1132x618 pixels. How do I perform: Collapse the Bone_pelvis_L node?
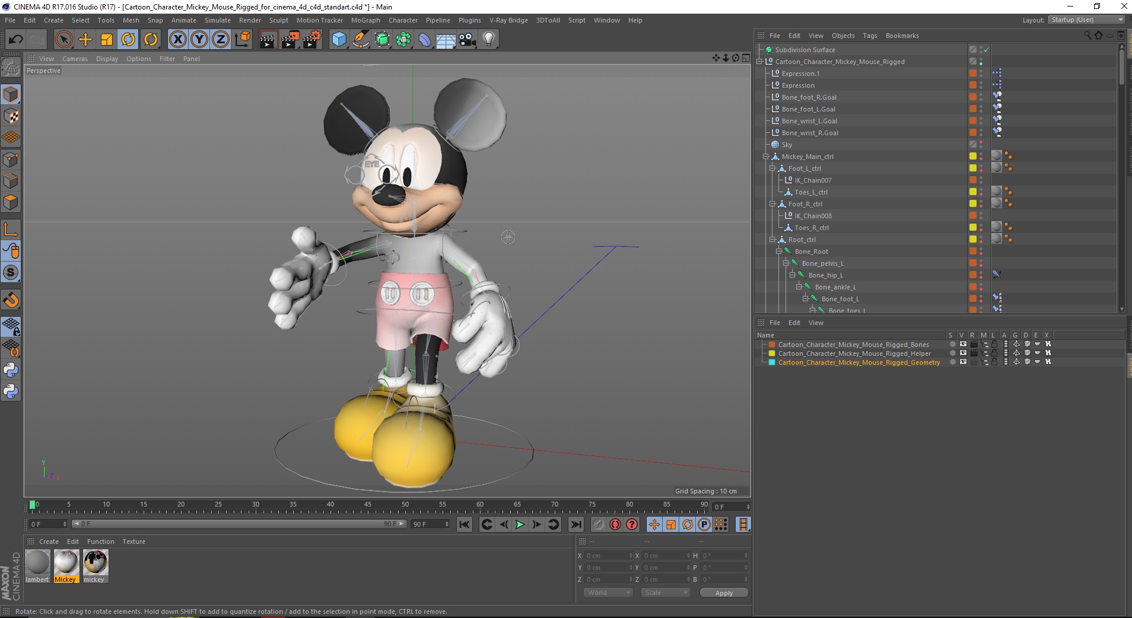coord(786,263)
